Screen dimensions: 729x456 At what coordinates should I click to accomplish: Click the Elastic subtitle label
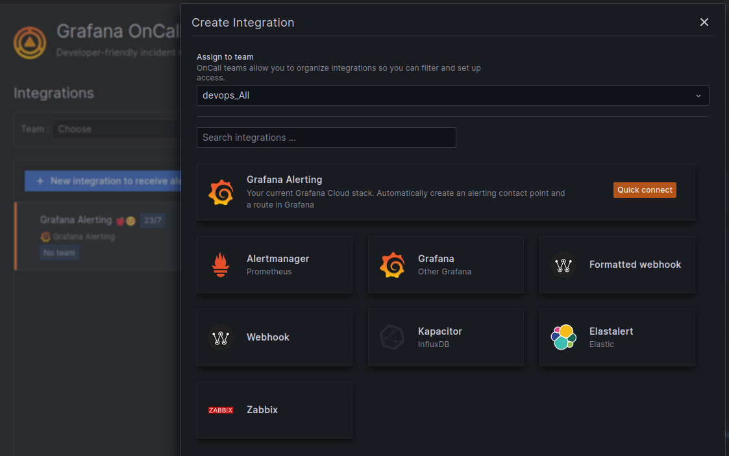tap(601, 344)
